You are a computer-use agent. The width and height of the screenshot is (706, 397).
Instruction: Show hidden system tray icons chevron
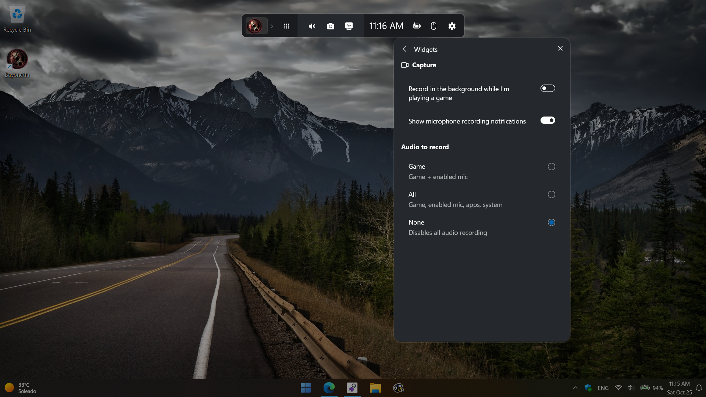[575, 388]
